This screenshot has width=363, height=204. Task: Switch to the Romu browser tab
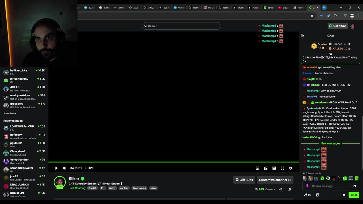299,8
